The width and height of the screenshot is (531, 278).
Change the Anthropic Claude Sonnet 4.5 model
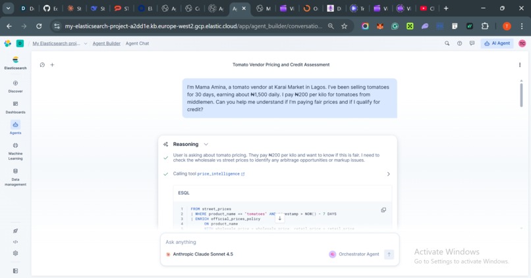200,254
